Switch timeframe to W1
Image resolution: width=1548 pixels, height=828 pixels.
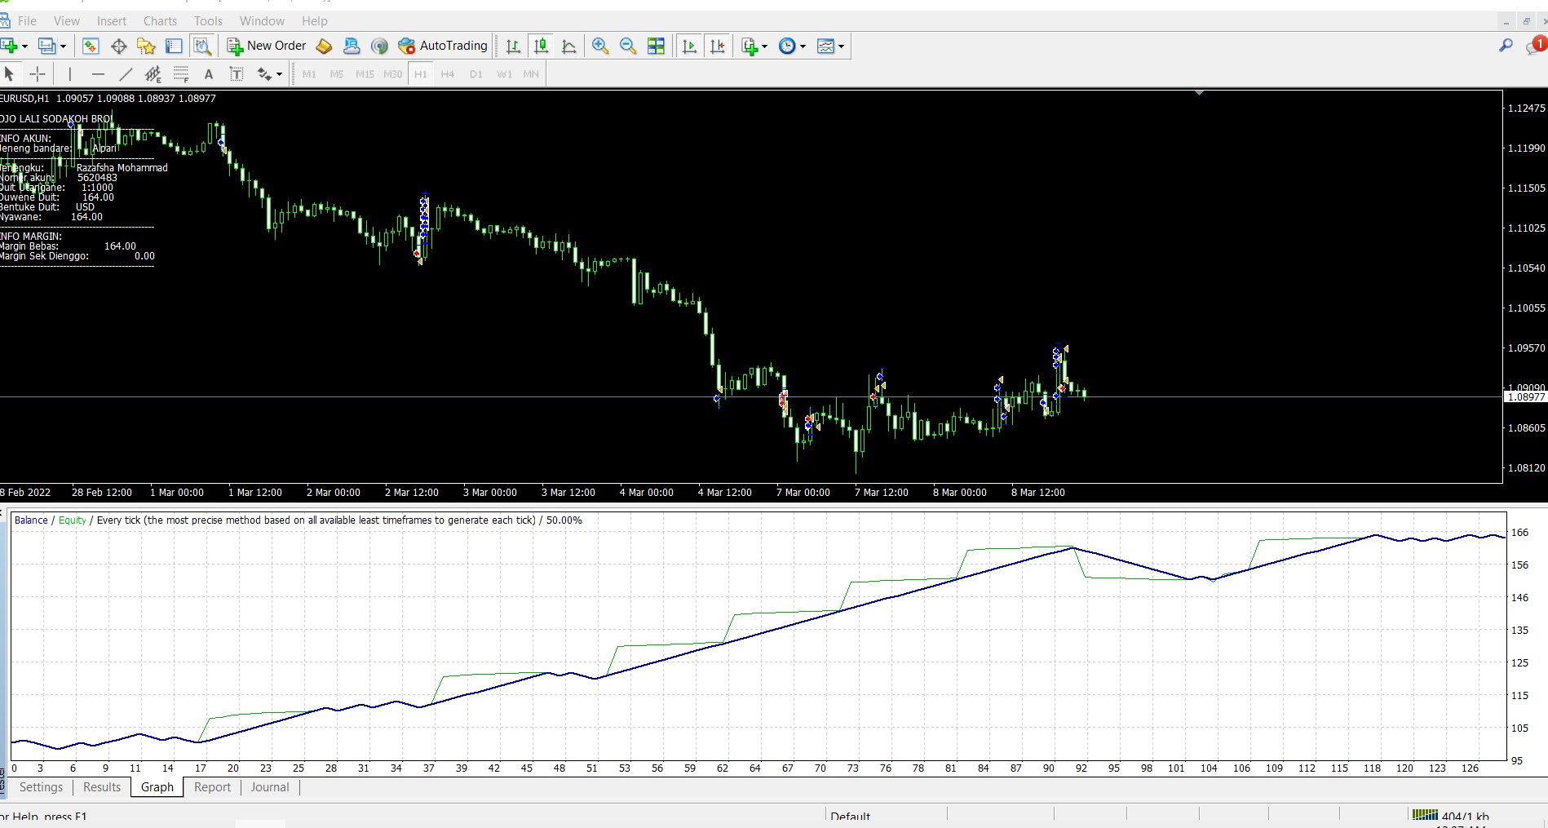pyautogui.click(x=505, y=74)
